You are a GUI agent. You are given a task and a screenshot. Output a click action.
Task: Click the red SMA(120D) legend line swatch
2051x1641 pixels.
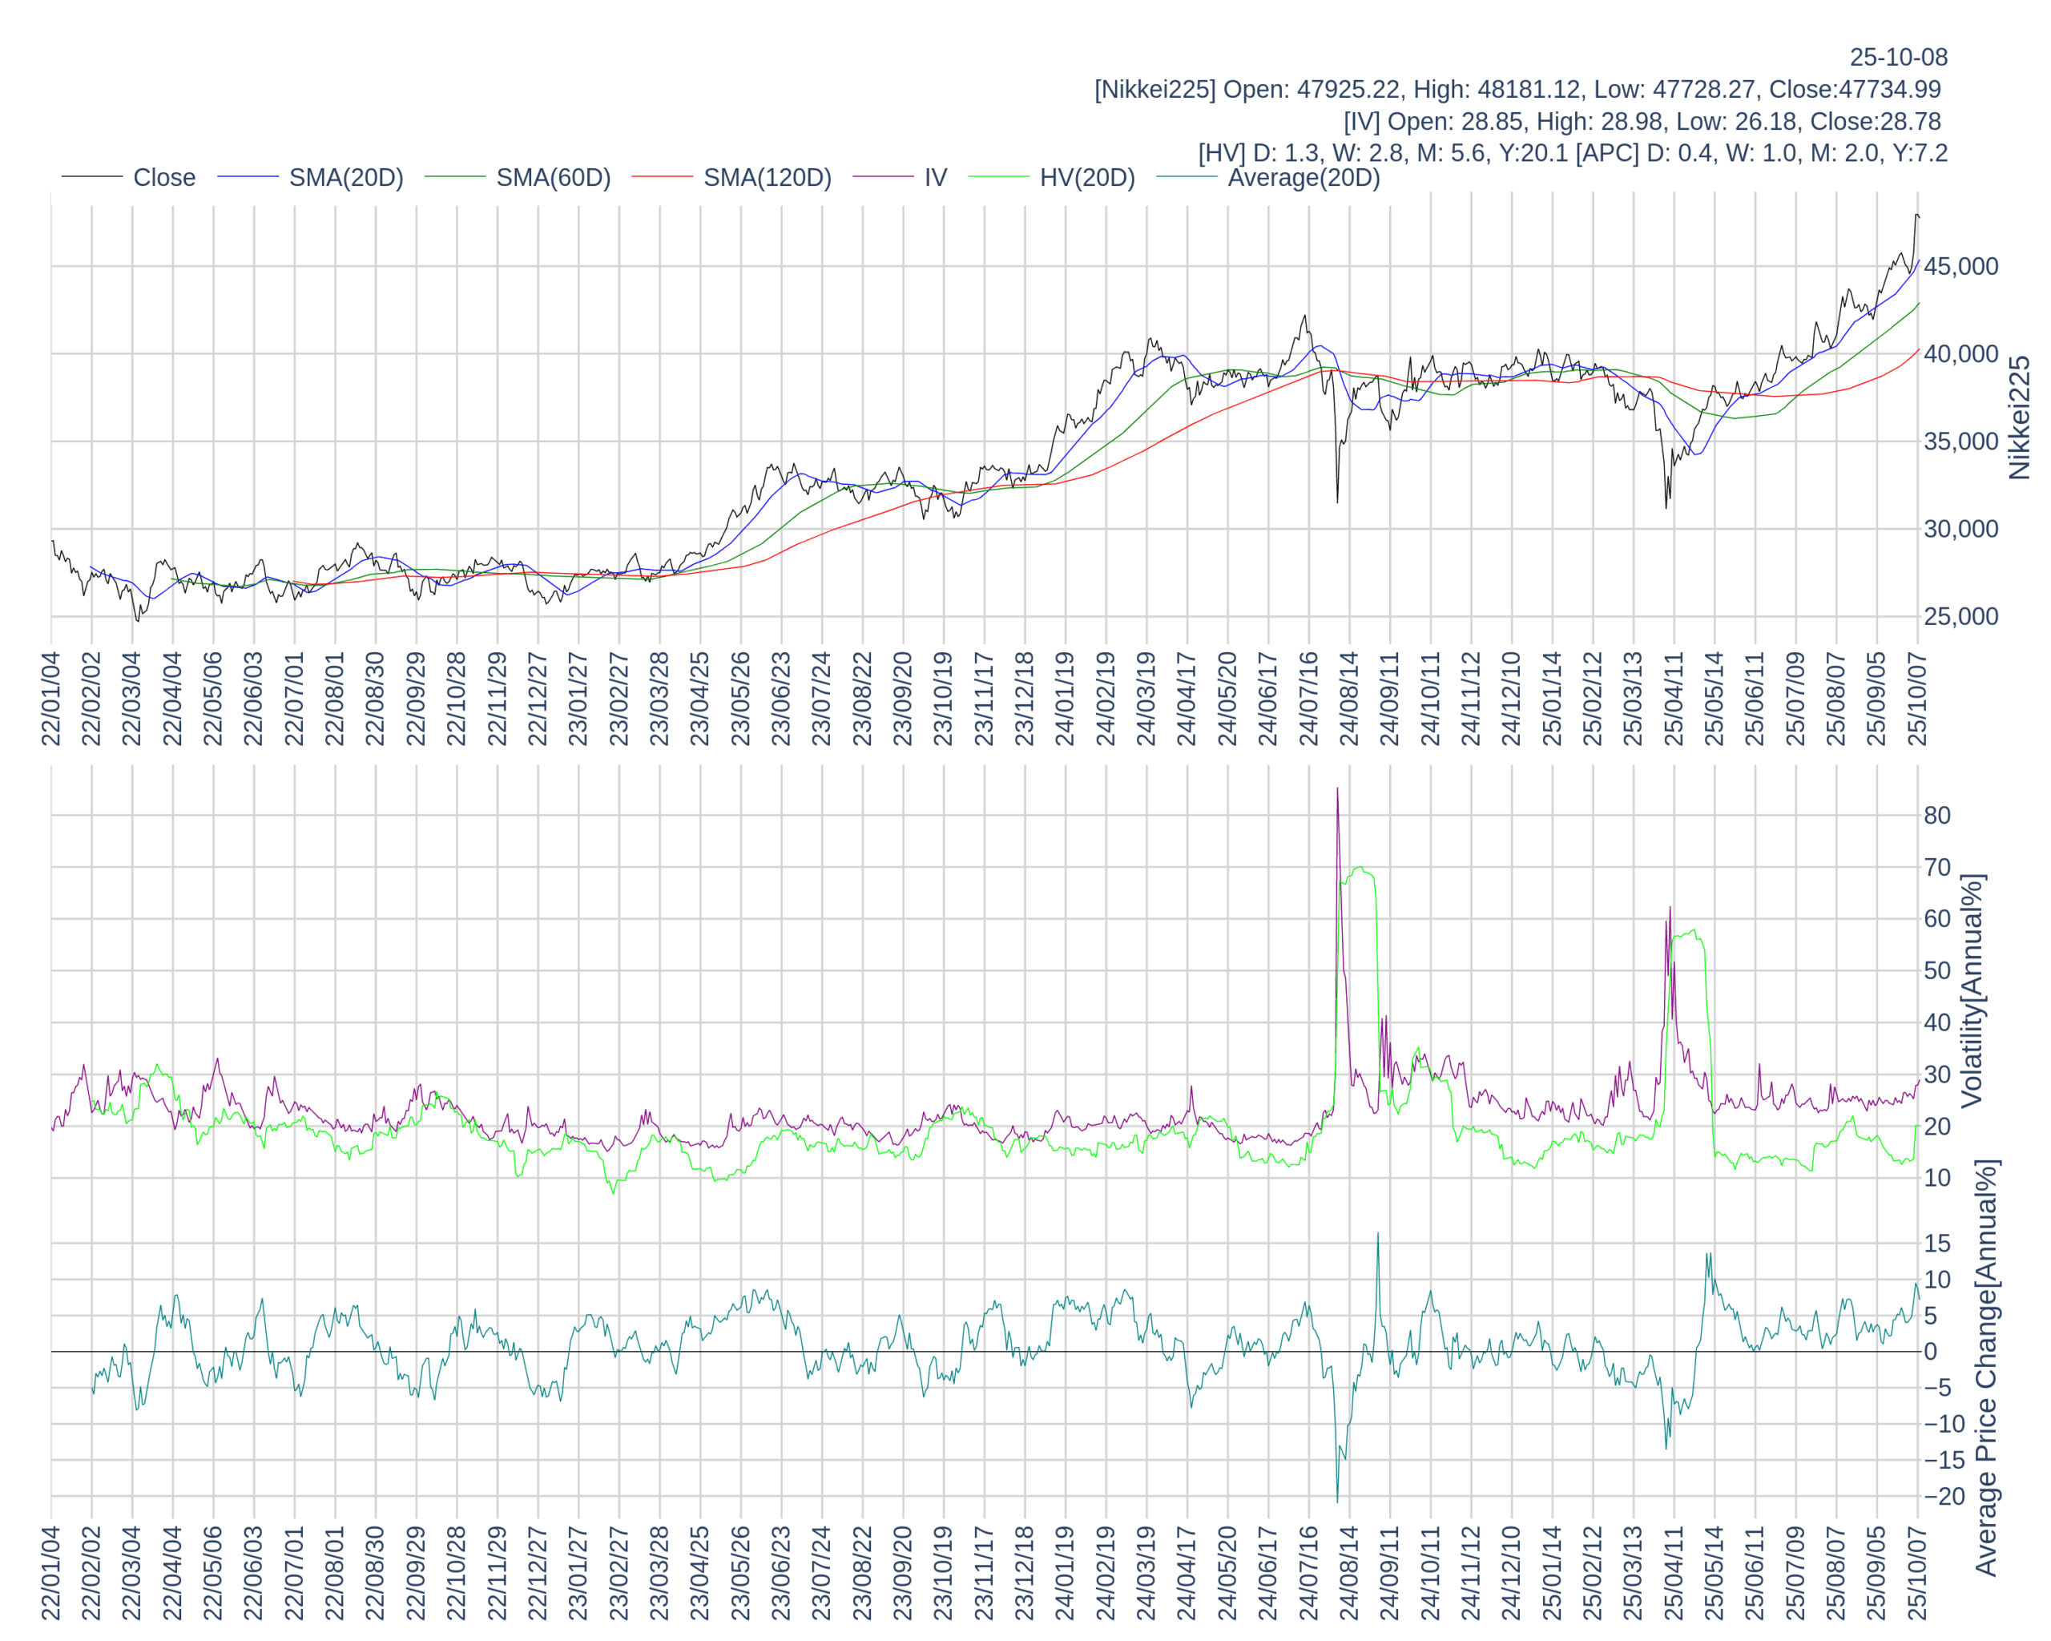[x=662, y=177]
